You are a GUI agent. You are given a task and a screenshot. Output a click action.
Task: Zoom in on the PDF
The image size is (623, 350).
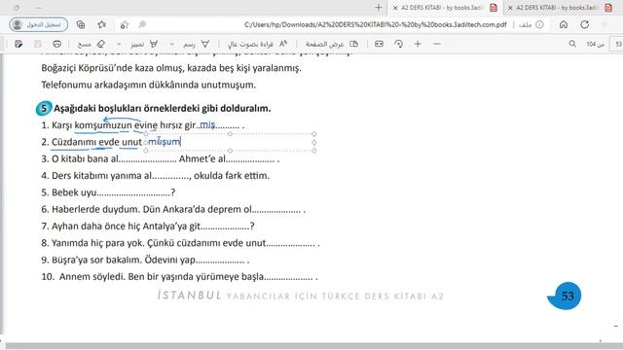(x=418, y=44)
